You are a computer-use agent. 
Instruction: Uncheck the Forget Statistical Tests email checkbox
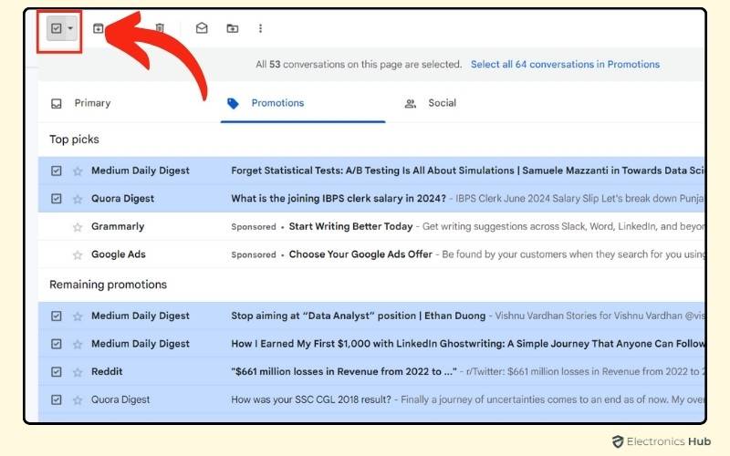[57, 171]
